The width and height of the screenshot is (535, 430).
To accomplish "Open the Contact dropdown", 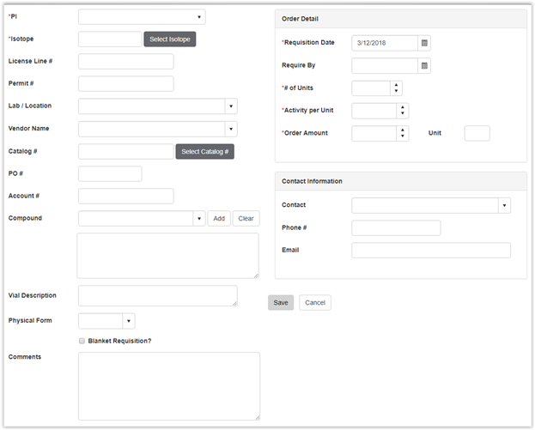I will tap(504, 206).
